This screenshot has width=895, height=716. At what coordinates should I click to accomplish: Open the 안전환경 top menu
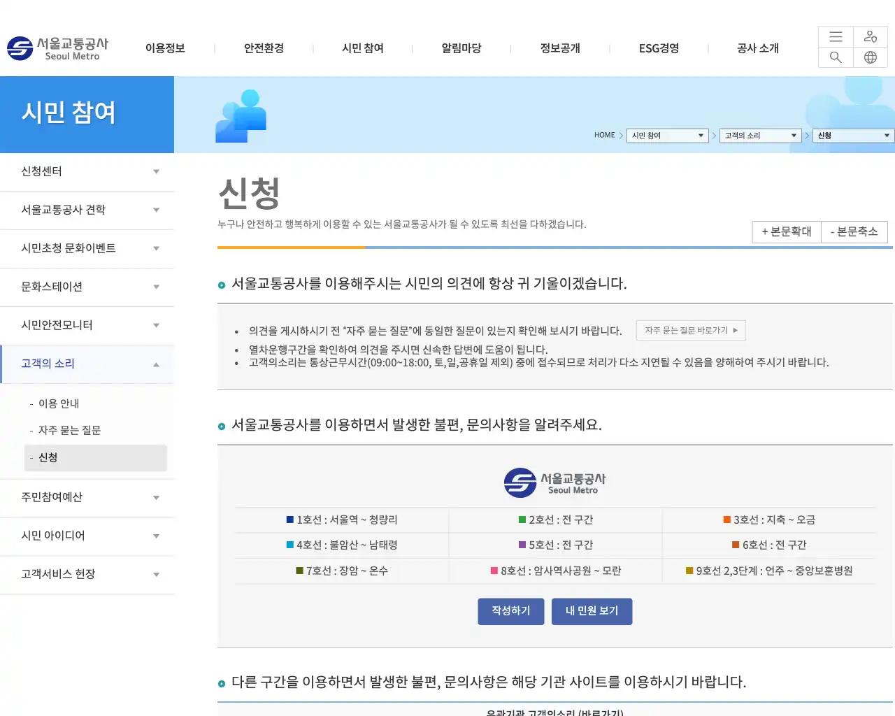coord(264,48)
